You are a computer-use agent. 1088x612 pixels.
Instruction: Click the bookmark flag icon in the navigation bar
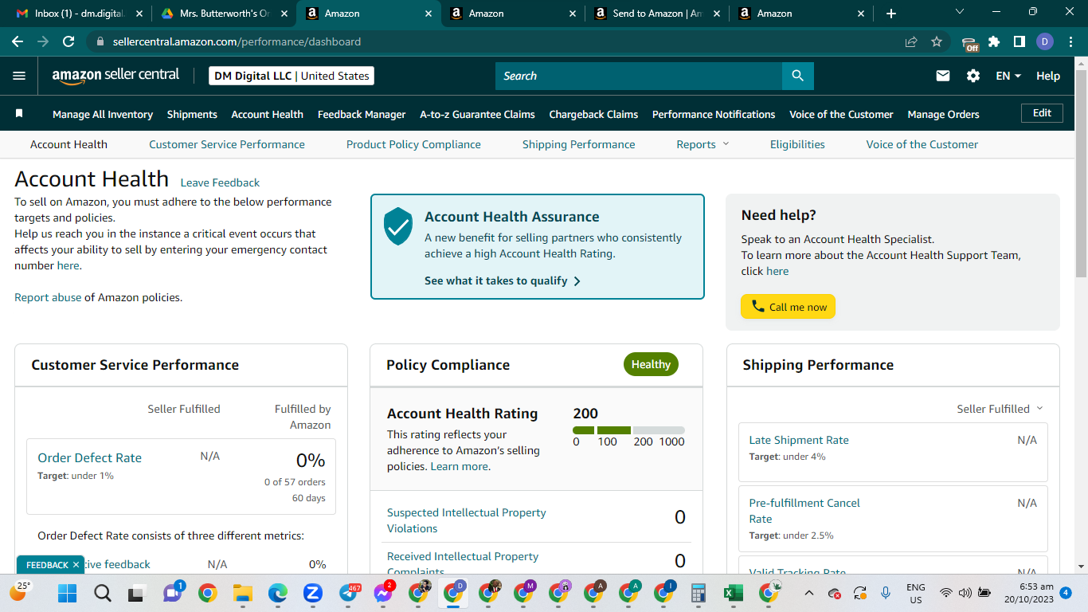point(19,114)
